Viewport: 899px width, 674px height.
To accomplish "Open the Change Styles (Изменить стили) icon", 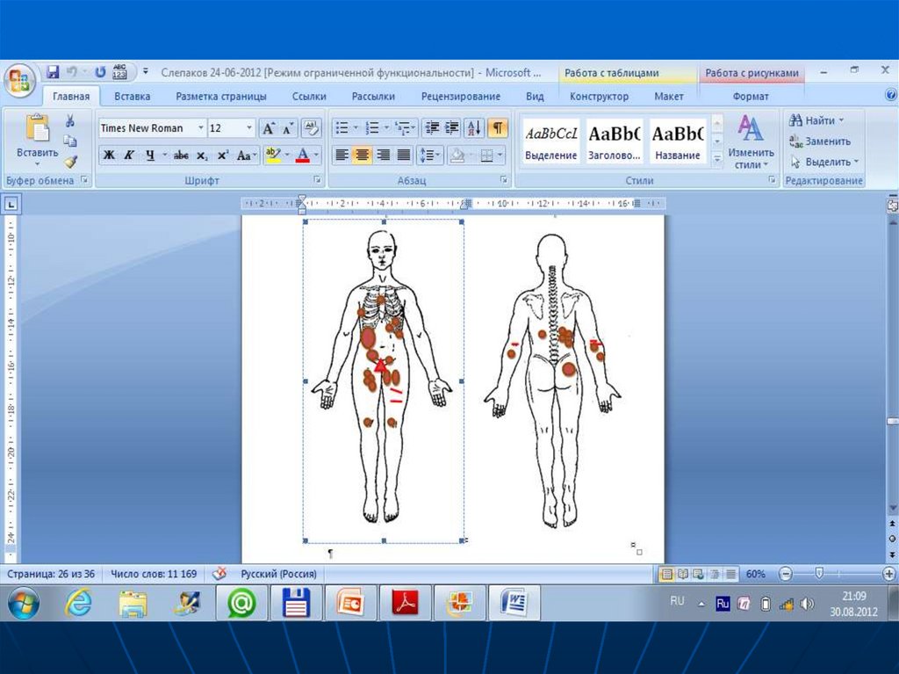I will 750,141.
